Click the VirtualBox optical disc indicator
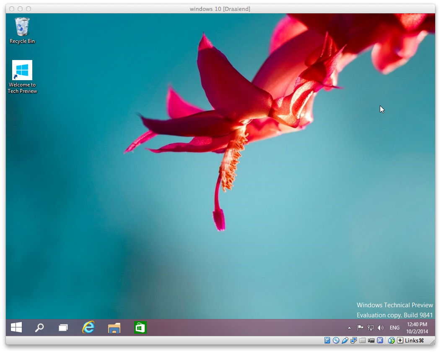441x353 pixels. [336, 340]
